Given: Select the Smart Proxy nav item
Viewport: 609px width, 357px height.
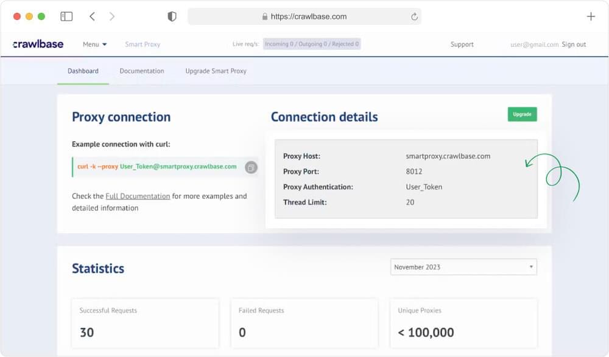Looking at the screenshot, I should point(142,44).
